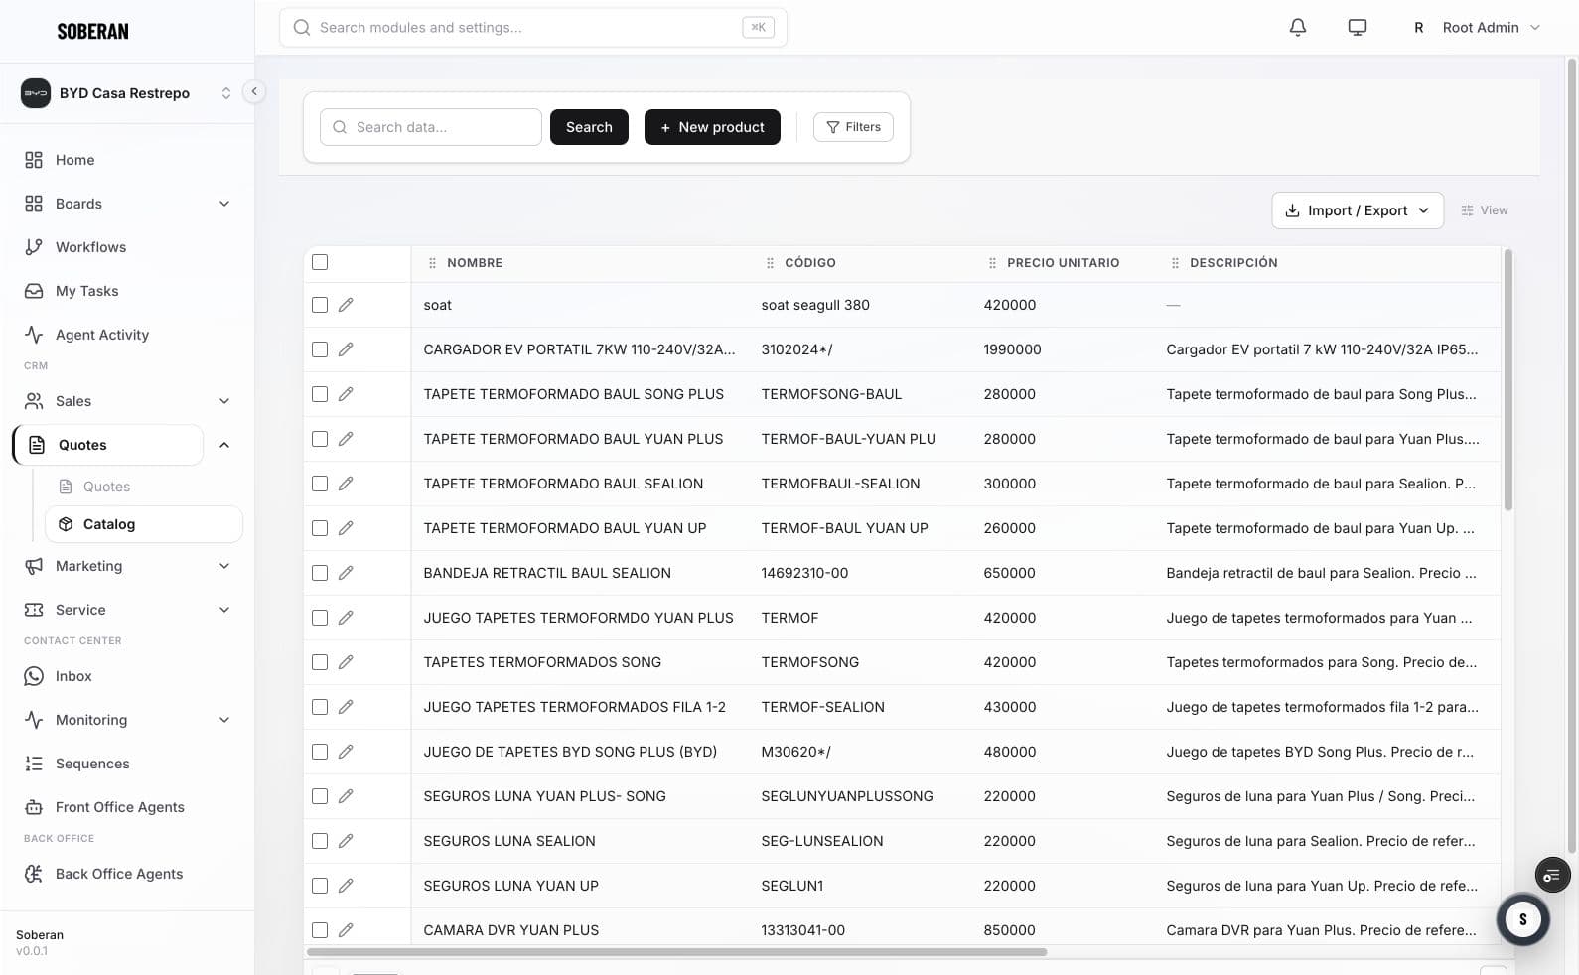Screen dimensions: 1579x975
Task: Open BYD Casa Restrepo workspace switcher
Action: pyautogui.click(x=127, y=93)
